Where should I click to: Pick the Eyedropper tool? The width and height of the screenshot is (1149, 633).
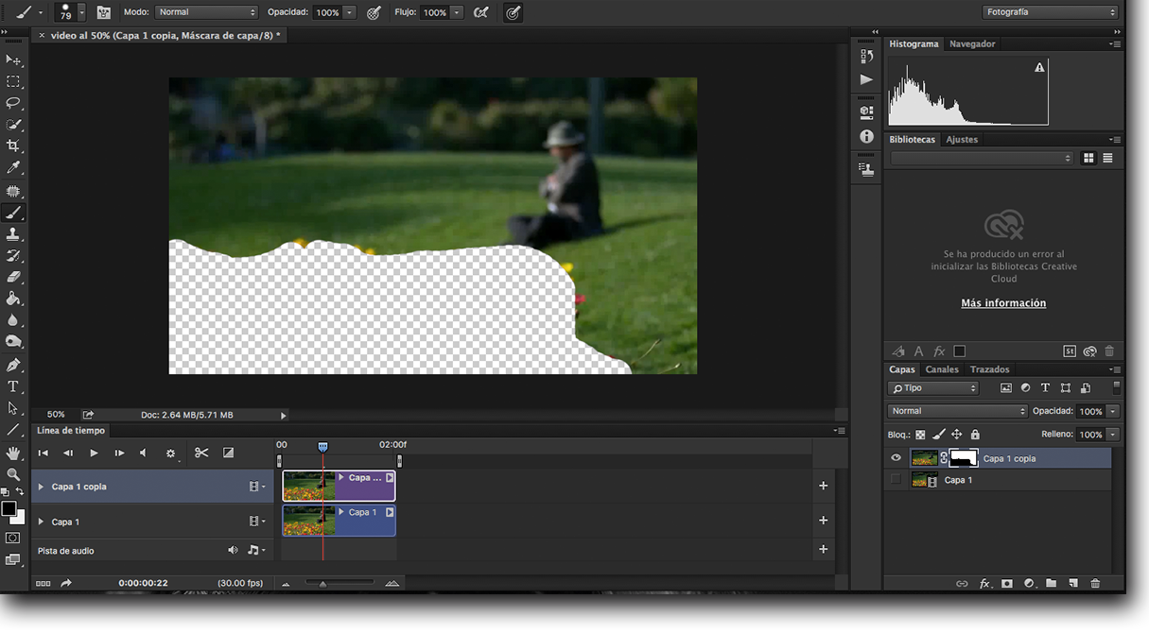(x=13, y=167)
